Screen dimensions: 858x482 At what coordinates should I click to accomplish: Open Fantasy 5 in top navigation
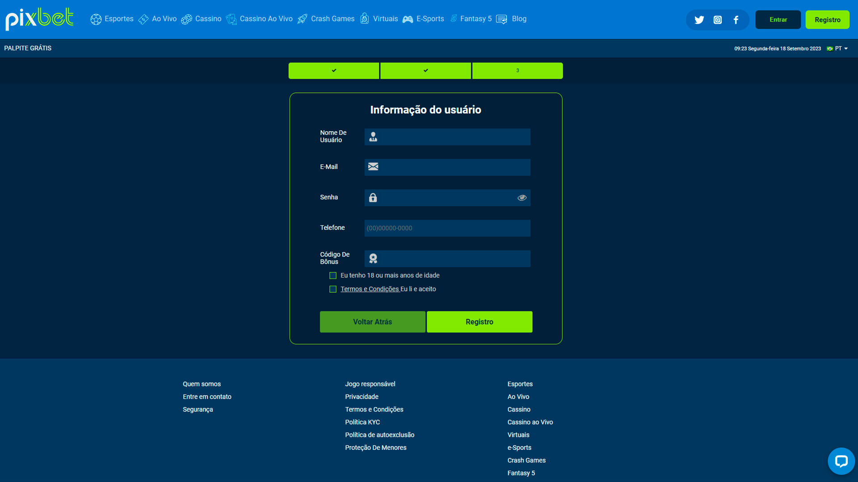tap(475, 19)
